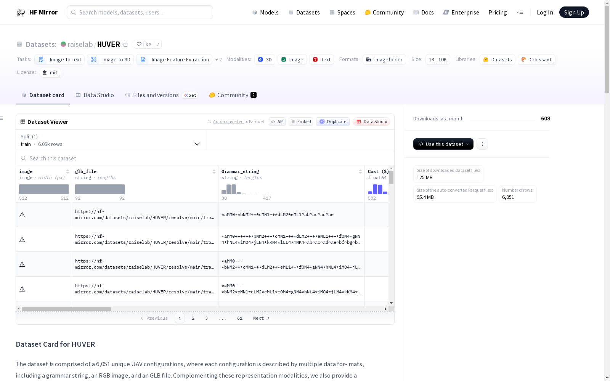
Task: Go to Spaces in top navigation
Action: click(x=342, y=13)
